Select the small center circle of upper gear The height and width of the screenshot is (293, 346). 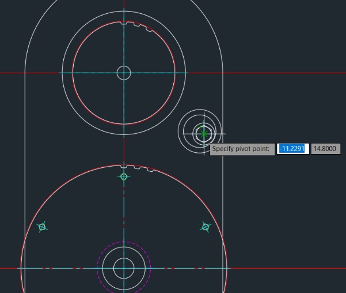click(124, 73)
